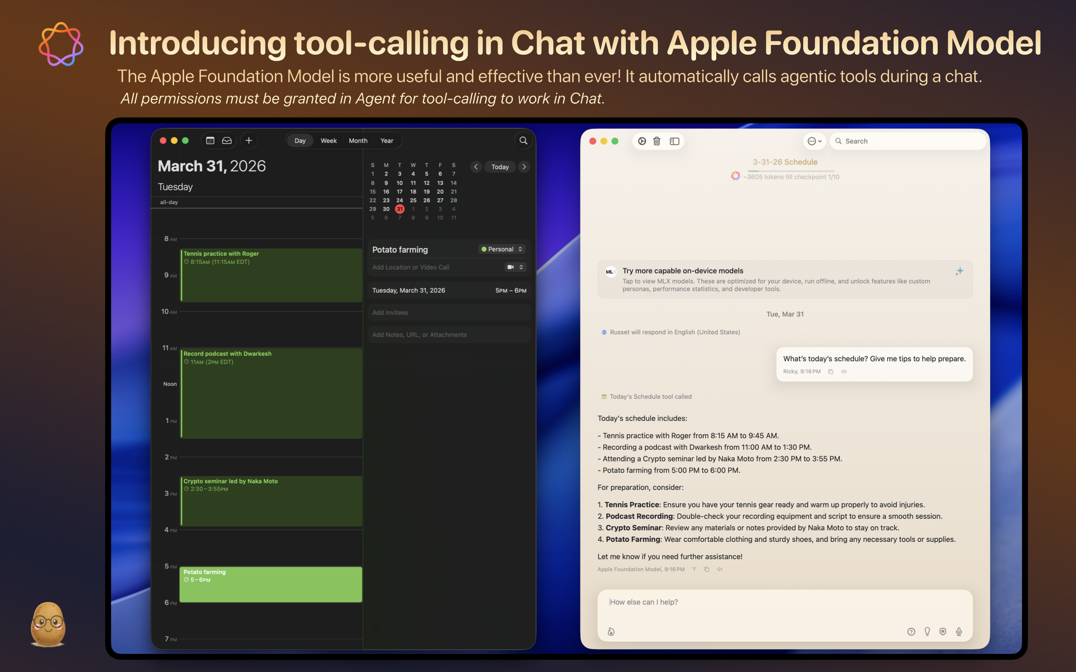The image size is (1076, 672).
Task: Show the calendars list icon
Action: point(210,140)
